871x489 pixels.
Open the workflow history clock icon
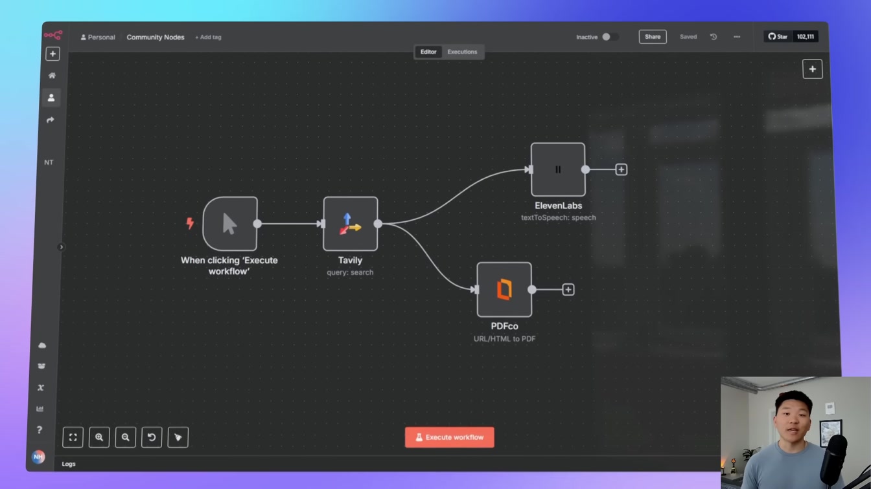click(x=714, y=37)
